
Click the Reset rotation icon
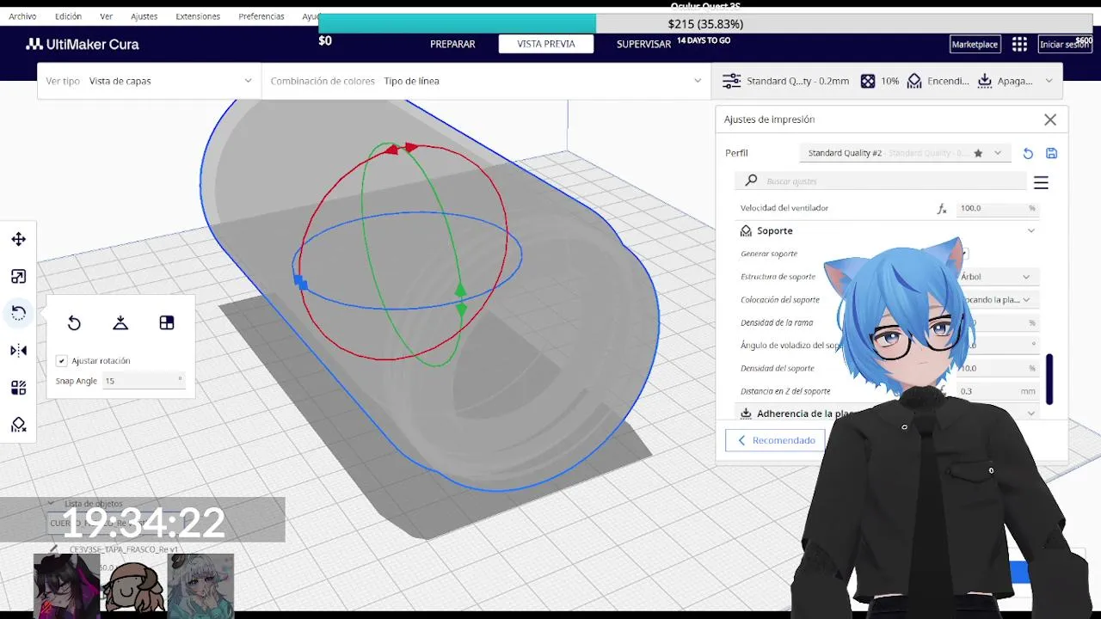pyautogui.click(x=74, y=322)
